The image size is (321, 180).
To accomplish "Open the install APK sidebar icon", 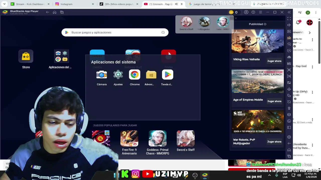I will coord(289,63).
